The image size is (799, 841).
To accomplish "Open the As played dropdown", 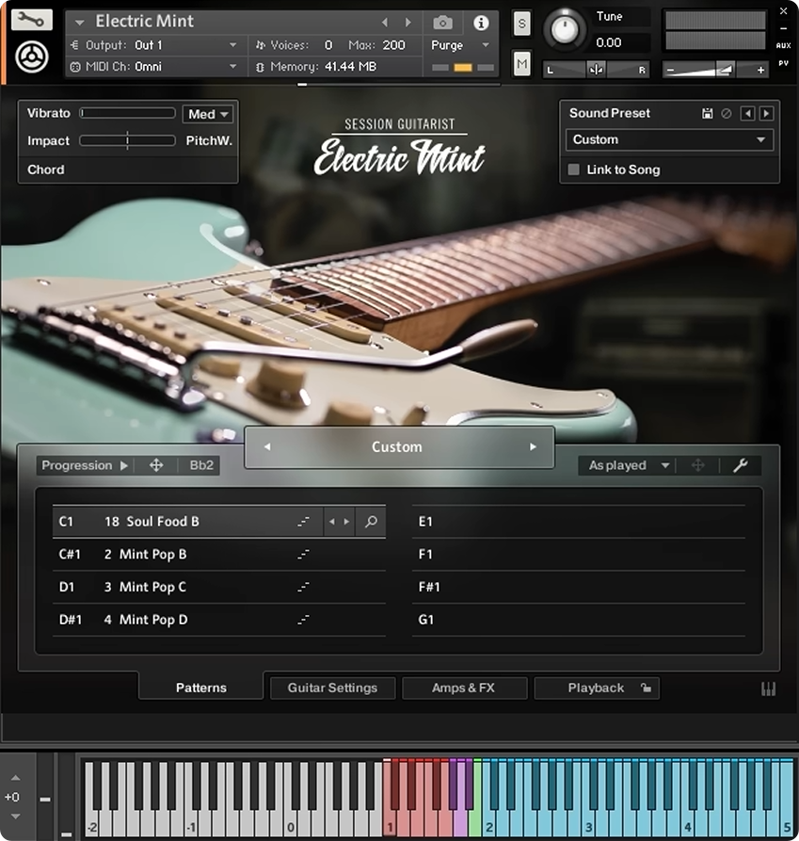I will pos(628,465).
